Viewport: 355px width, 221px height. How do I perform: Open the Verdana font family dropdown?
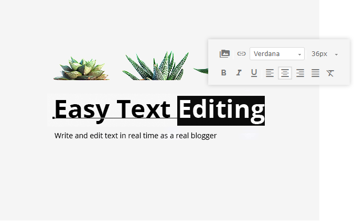click(277, 54)
